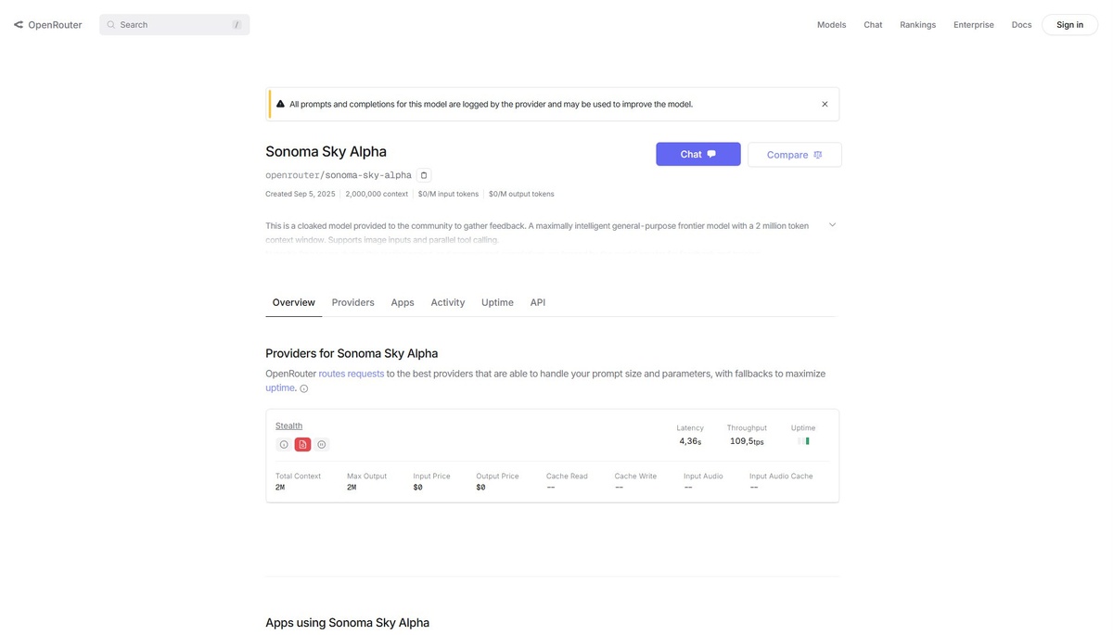
Task: Expand the model description chevron
Action: point(832,224)
